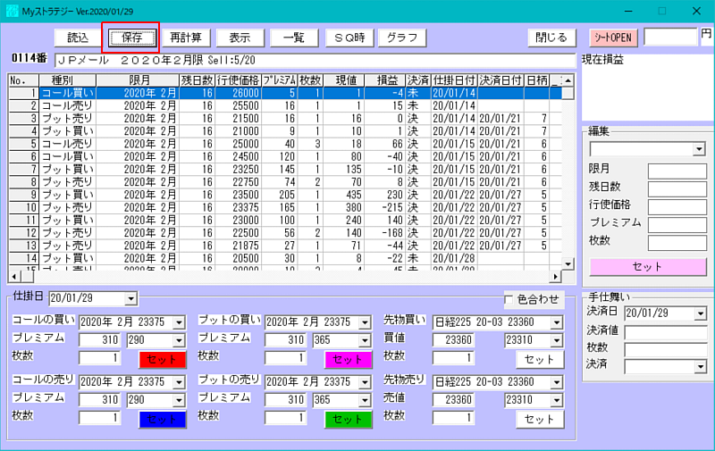
Task: Click the 編集 限月 input field
Action: pyautogui.click(x=677, y=171)
